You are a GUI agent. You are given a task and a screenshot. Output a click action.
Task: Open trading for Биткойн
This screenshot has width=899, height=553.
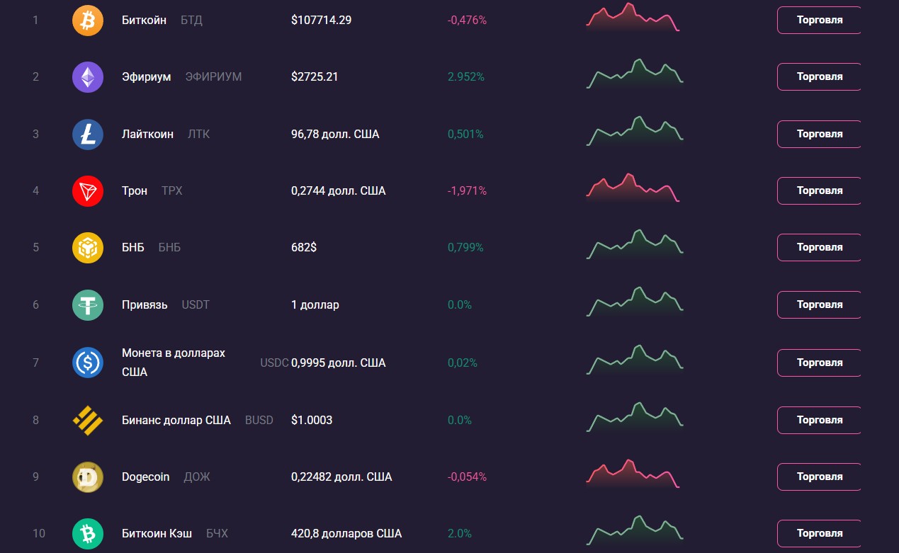819,20
